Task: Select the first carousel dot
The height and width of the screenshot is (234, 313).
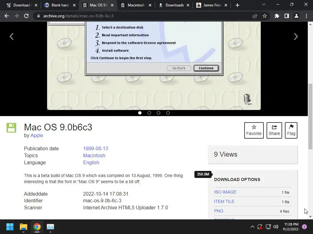Action: click(x=140, y=113)
